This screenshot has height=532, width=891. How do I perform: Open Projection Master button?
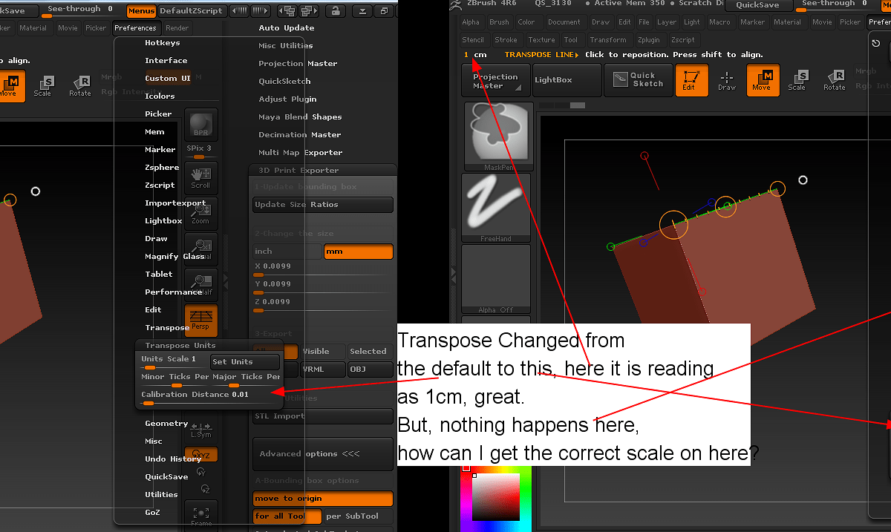(496, 80)
